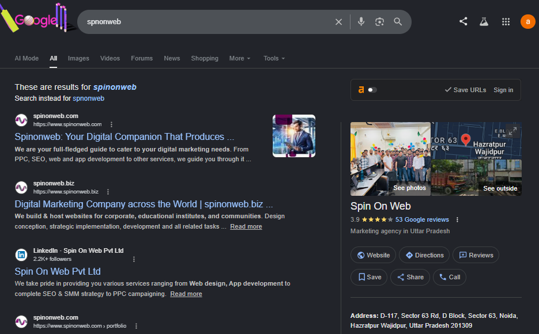Open 'Spinonweb: Your Digital Companion That Produces' result
The image size is (539, 334).
click(x=125, y=136)
